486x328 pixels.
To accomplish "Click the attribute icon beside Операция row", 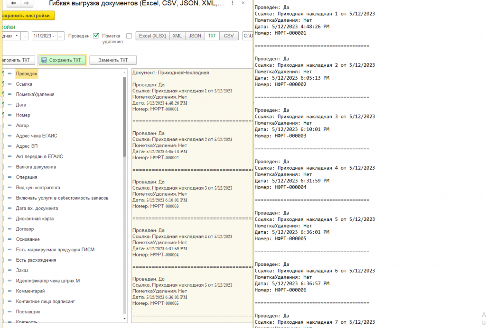I will tap(9, 177).
